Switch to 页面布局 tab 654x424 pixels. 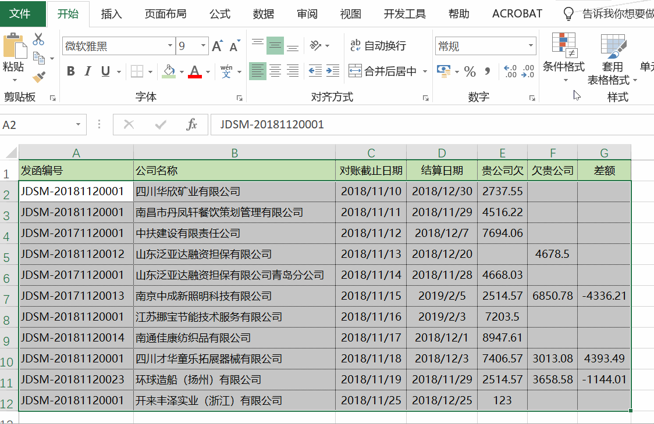166,14
